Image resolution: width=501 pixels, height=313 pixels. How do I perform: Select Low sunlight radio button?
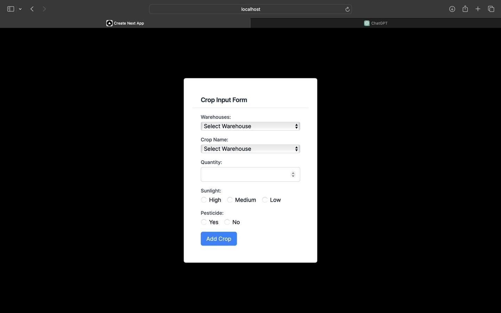tap(265, 200)
